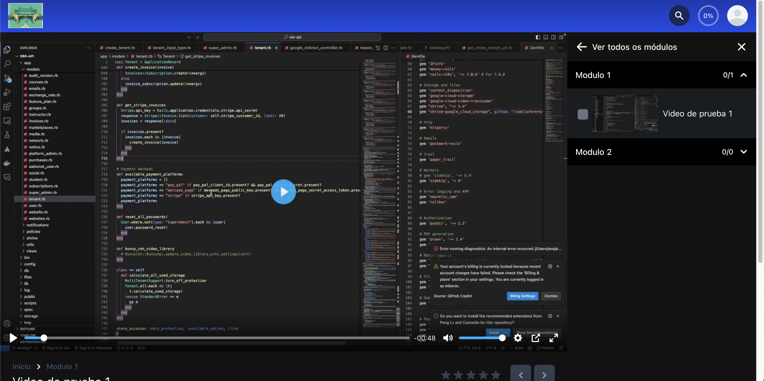Click the search icon in top navigation
Viewport: 764px width, 381px height.
(x=679, y=16)
